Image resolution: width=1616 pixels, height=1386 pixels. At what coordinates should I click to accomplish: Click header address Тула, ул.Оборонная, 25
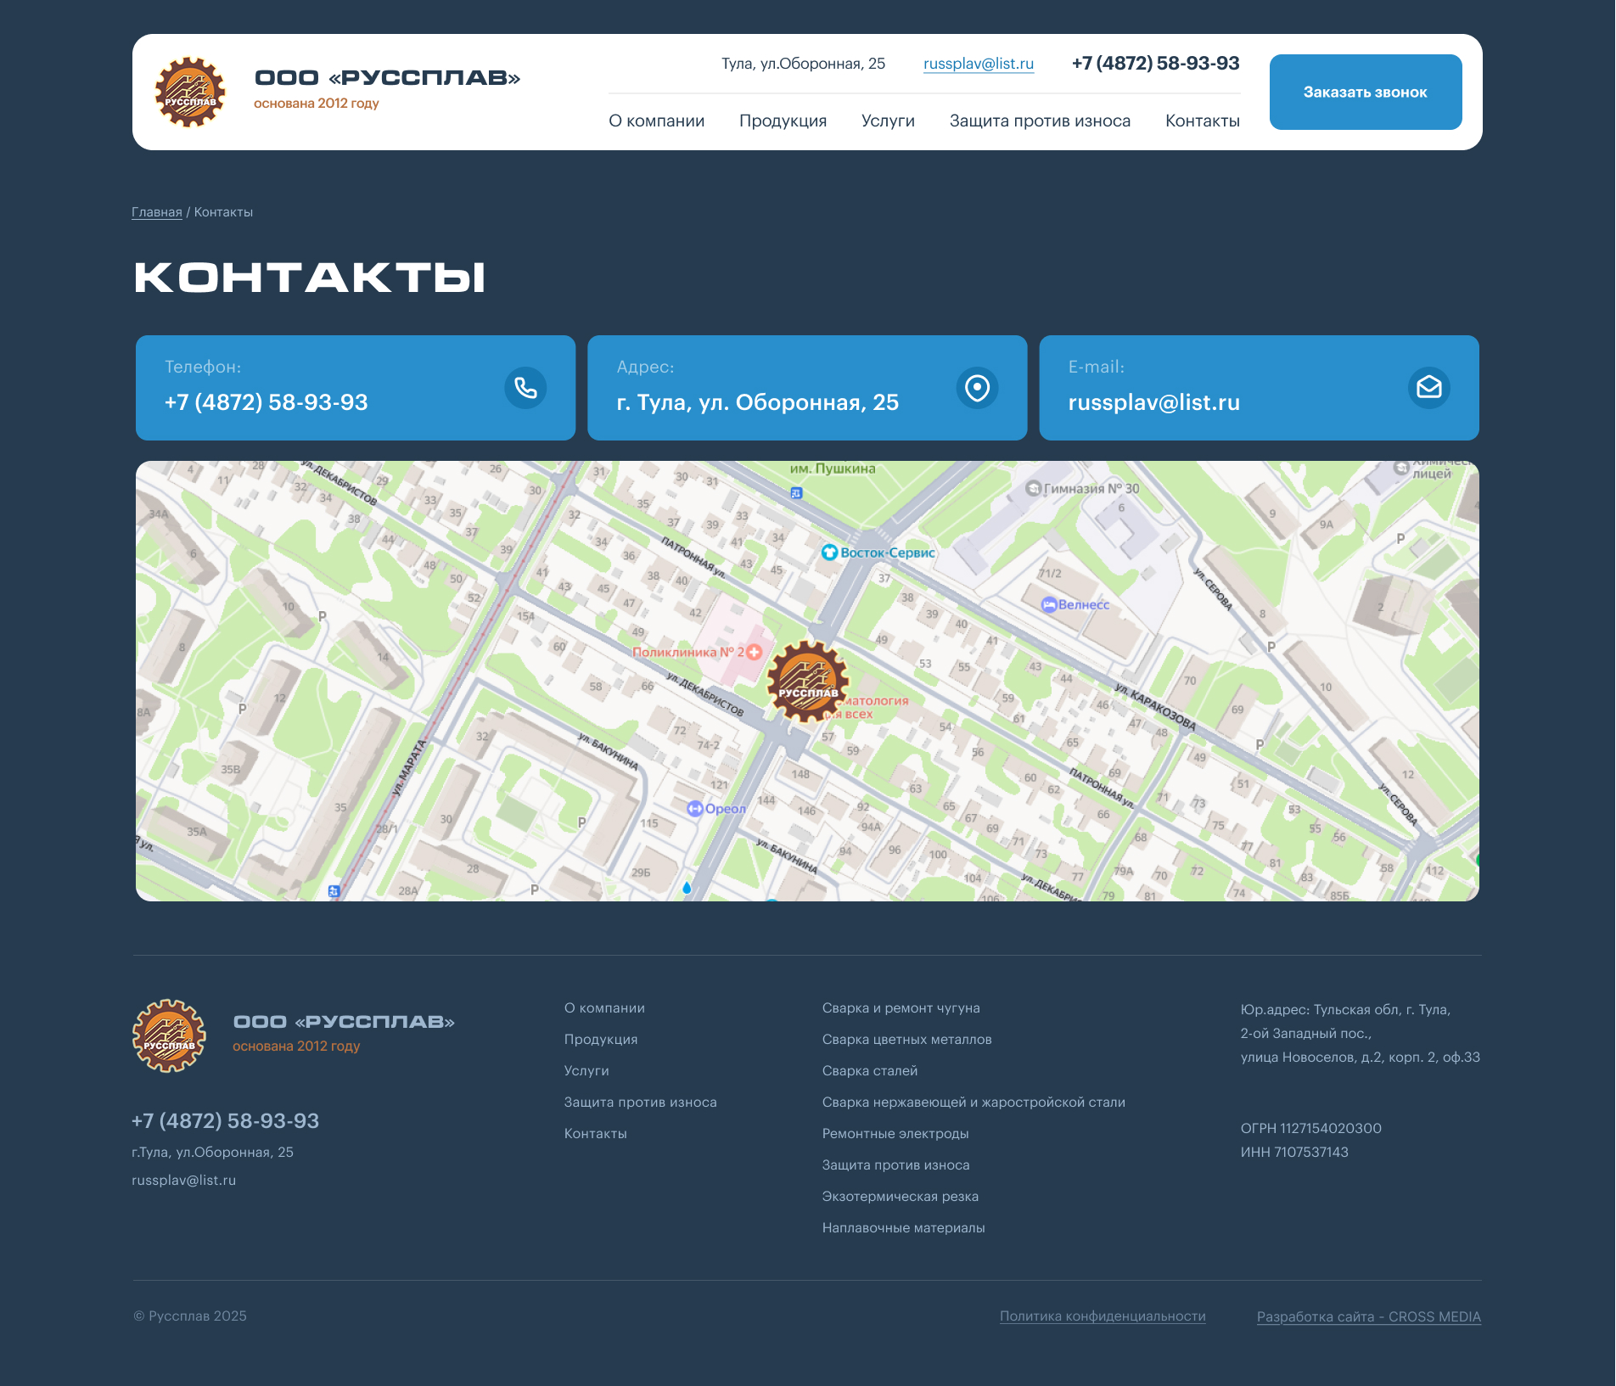803,64
